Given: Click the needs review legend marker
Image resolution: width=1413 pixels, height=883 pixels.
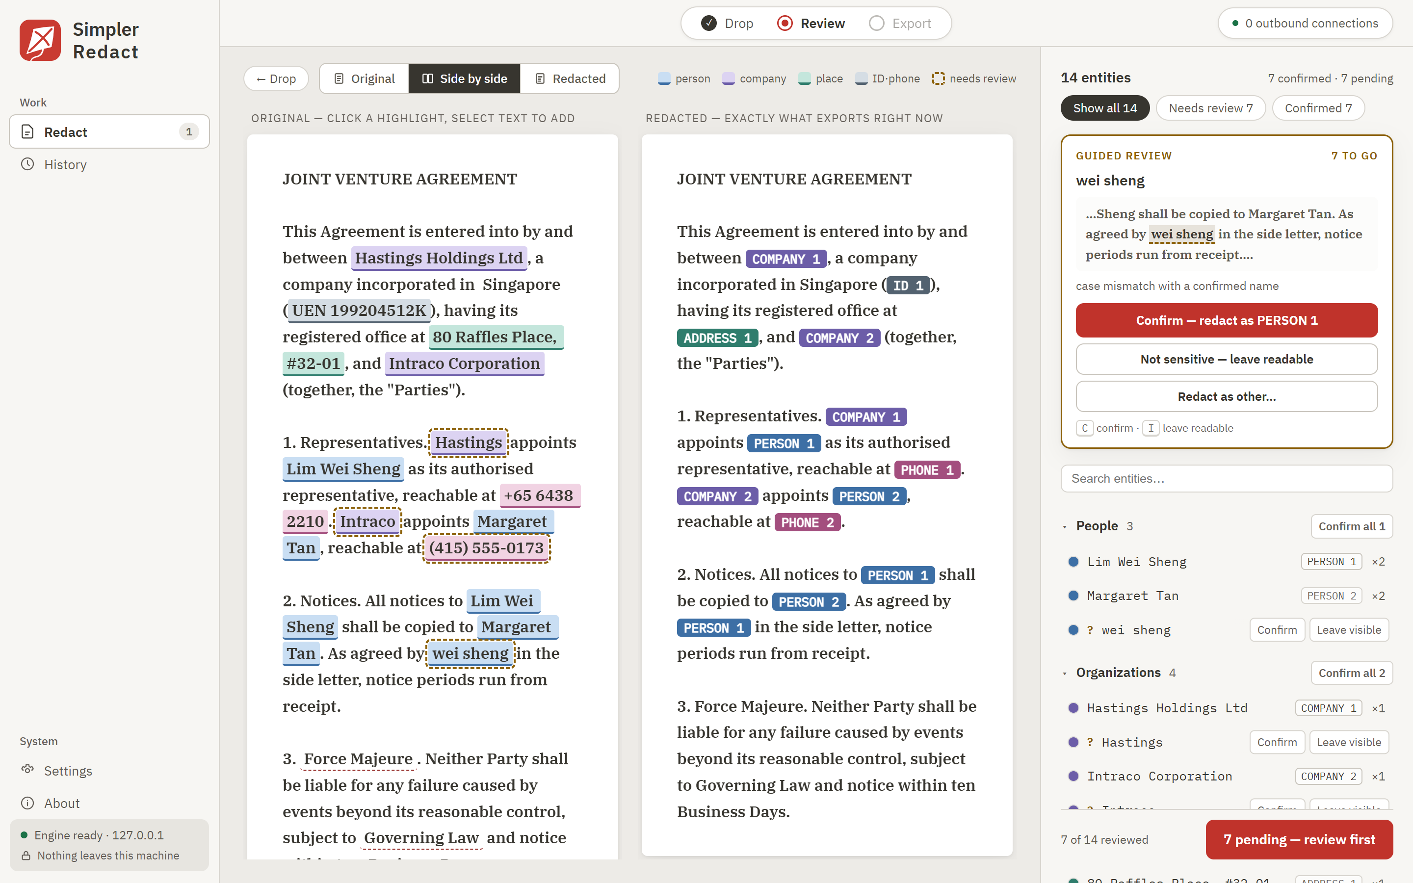Looking at the screenshot, I should pyautogui.click(x=938, y=79).
